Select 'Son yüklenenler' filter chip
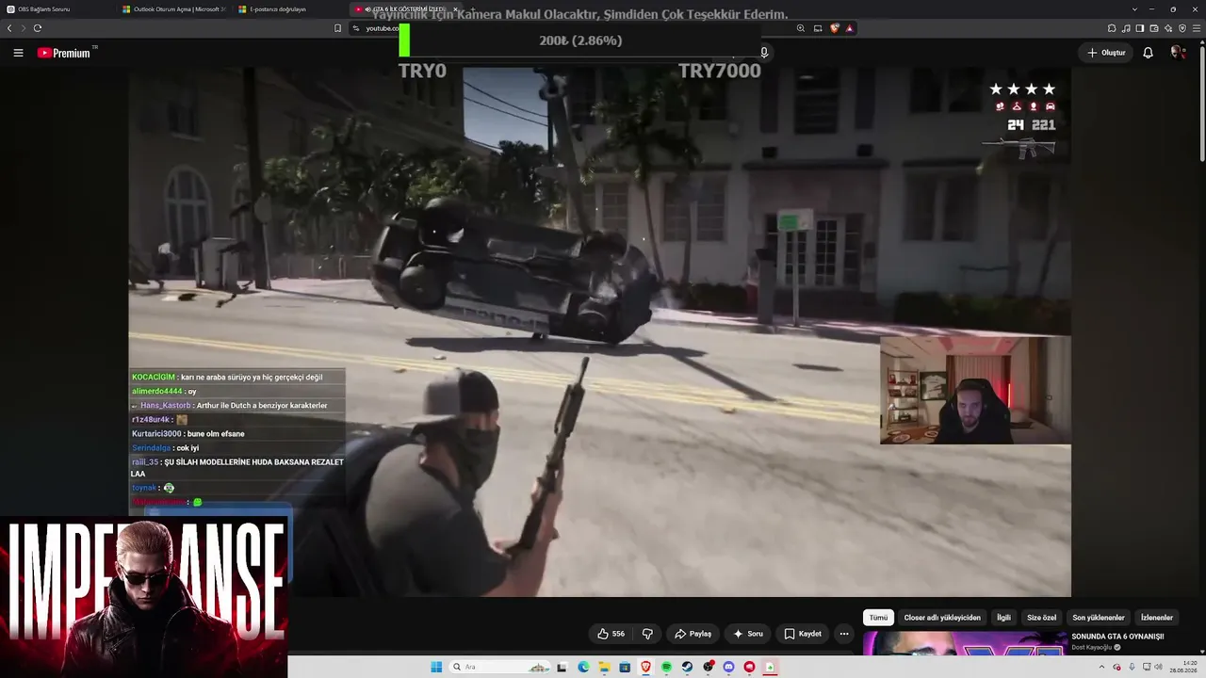Viewport: 1206px width, 678px height. pyautogui.click(x=1099, y=618)
